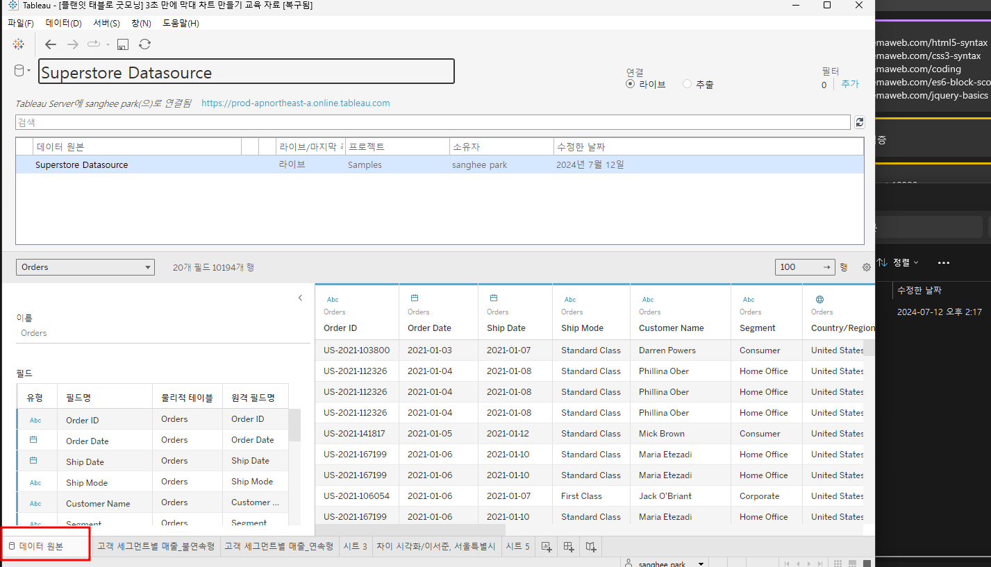Click the calendar icon in the Ship Date field row
991x567 pixels.
pyautogui.click(x=33, y=461)
